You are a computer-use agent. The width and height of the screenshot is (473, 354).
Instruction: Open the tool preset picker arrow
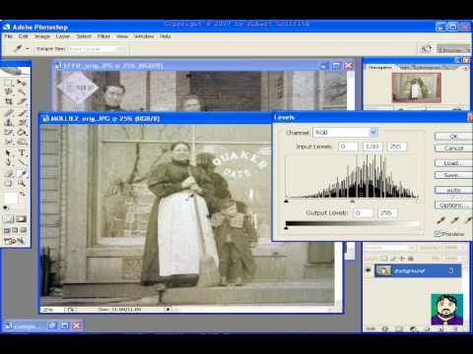[28, 49]
